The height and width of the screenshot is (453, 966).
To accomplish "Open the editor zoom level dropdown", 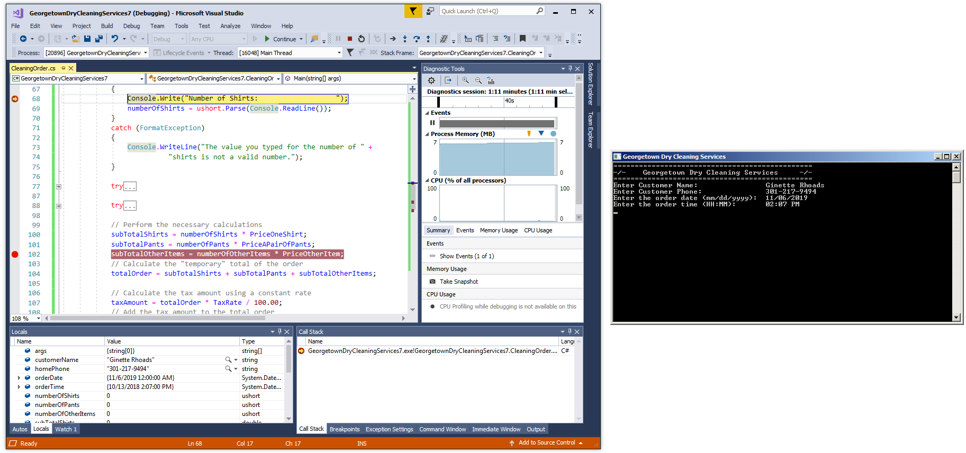I will point(39,319).
